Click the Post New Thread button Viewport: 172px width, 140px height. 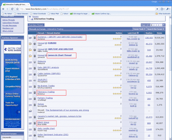[x=36, y=25]
